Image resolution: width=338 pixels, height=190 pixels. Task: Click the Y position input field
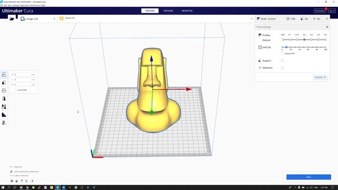click(x=24, y=80)
